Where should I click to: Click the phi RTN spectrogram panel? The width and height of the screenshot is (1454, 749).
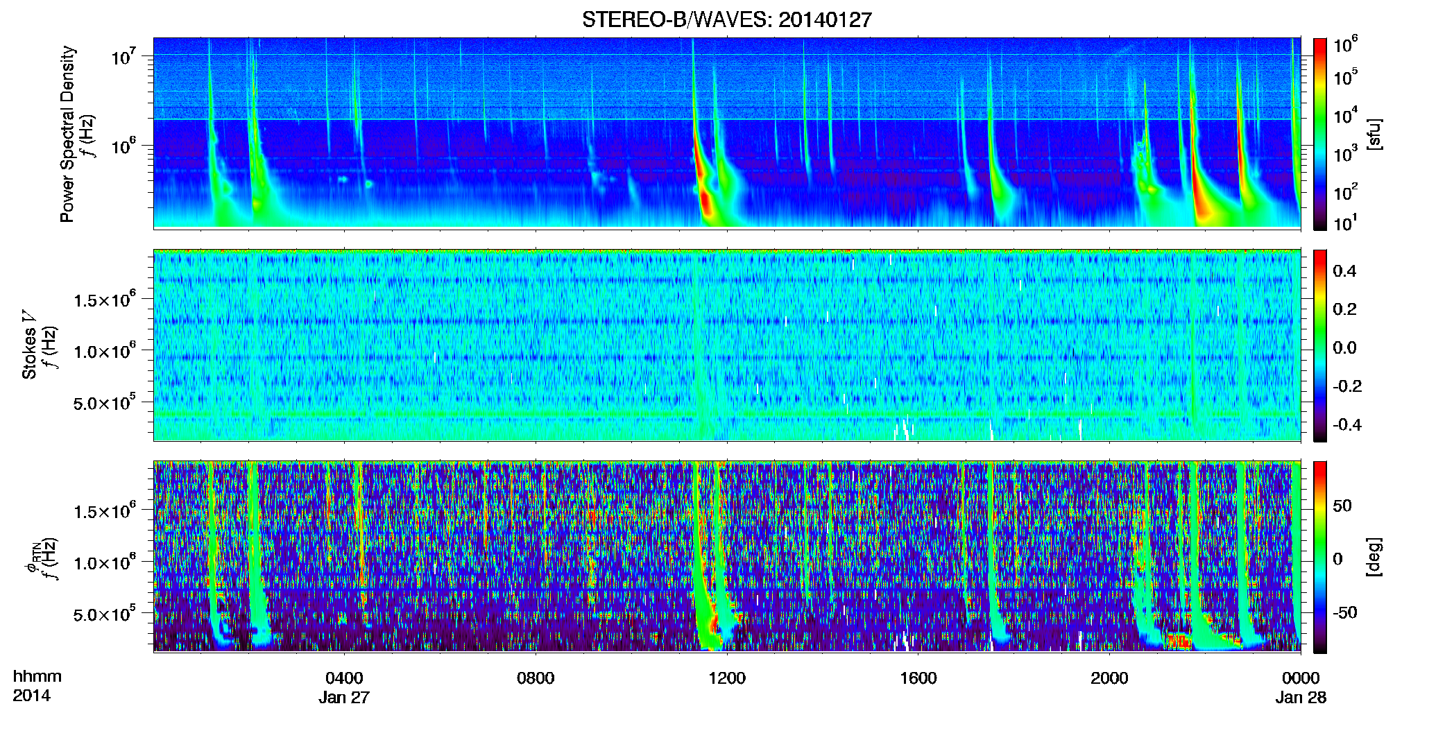point(727,557)
